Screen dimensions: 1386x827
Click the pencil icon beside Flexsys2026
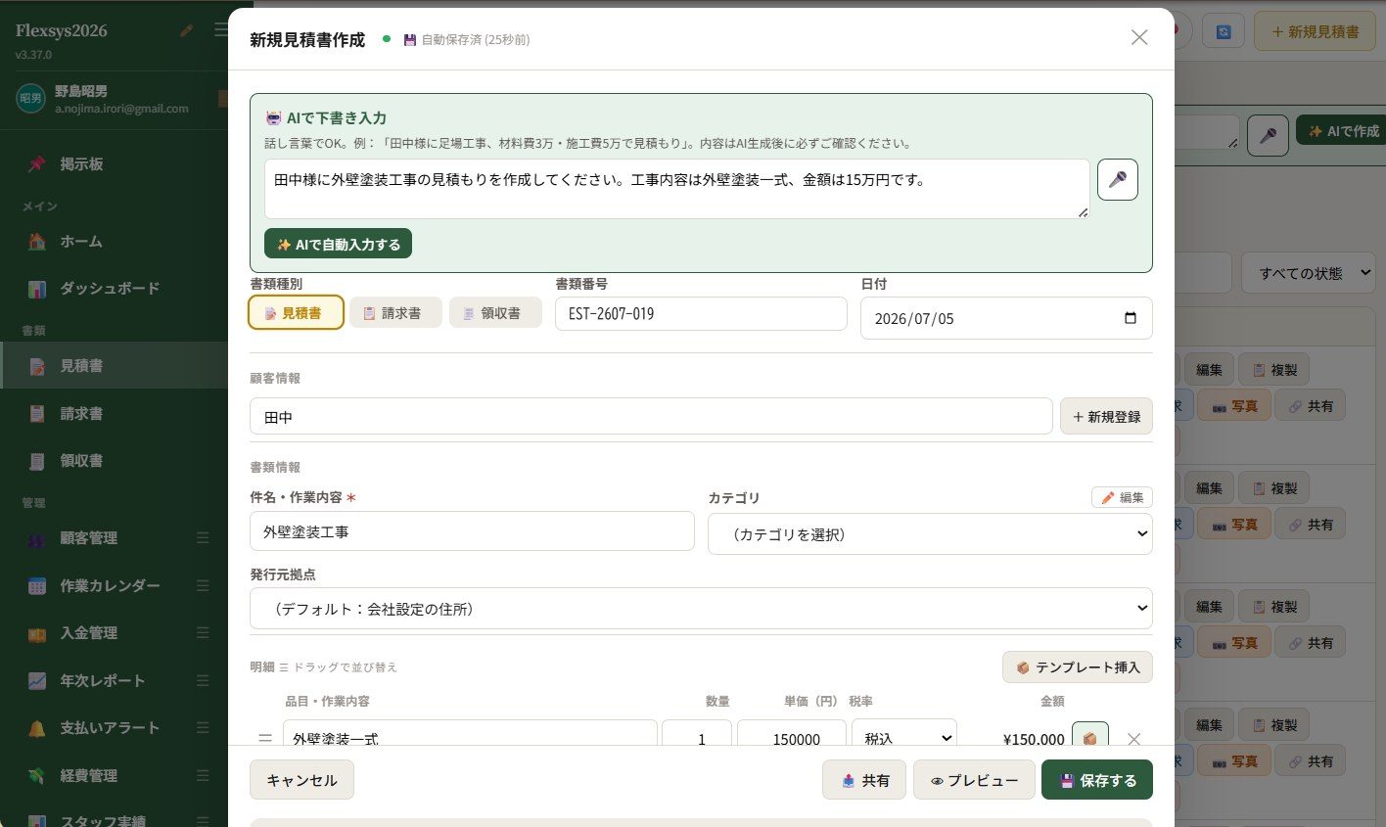187,30
